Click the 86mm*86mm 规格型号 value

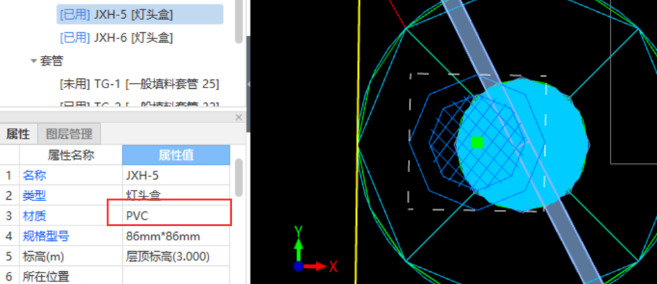coord(175,236)
